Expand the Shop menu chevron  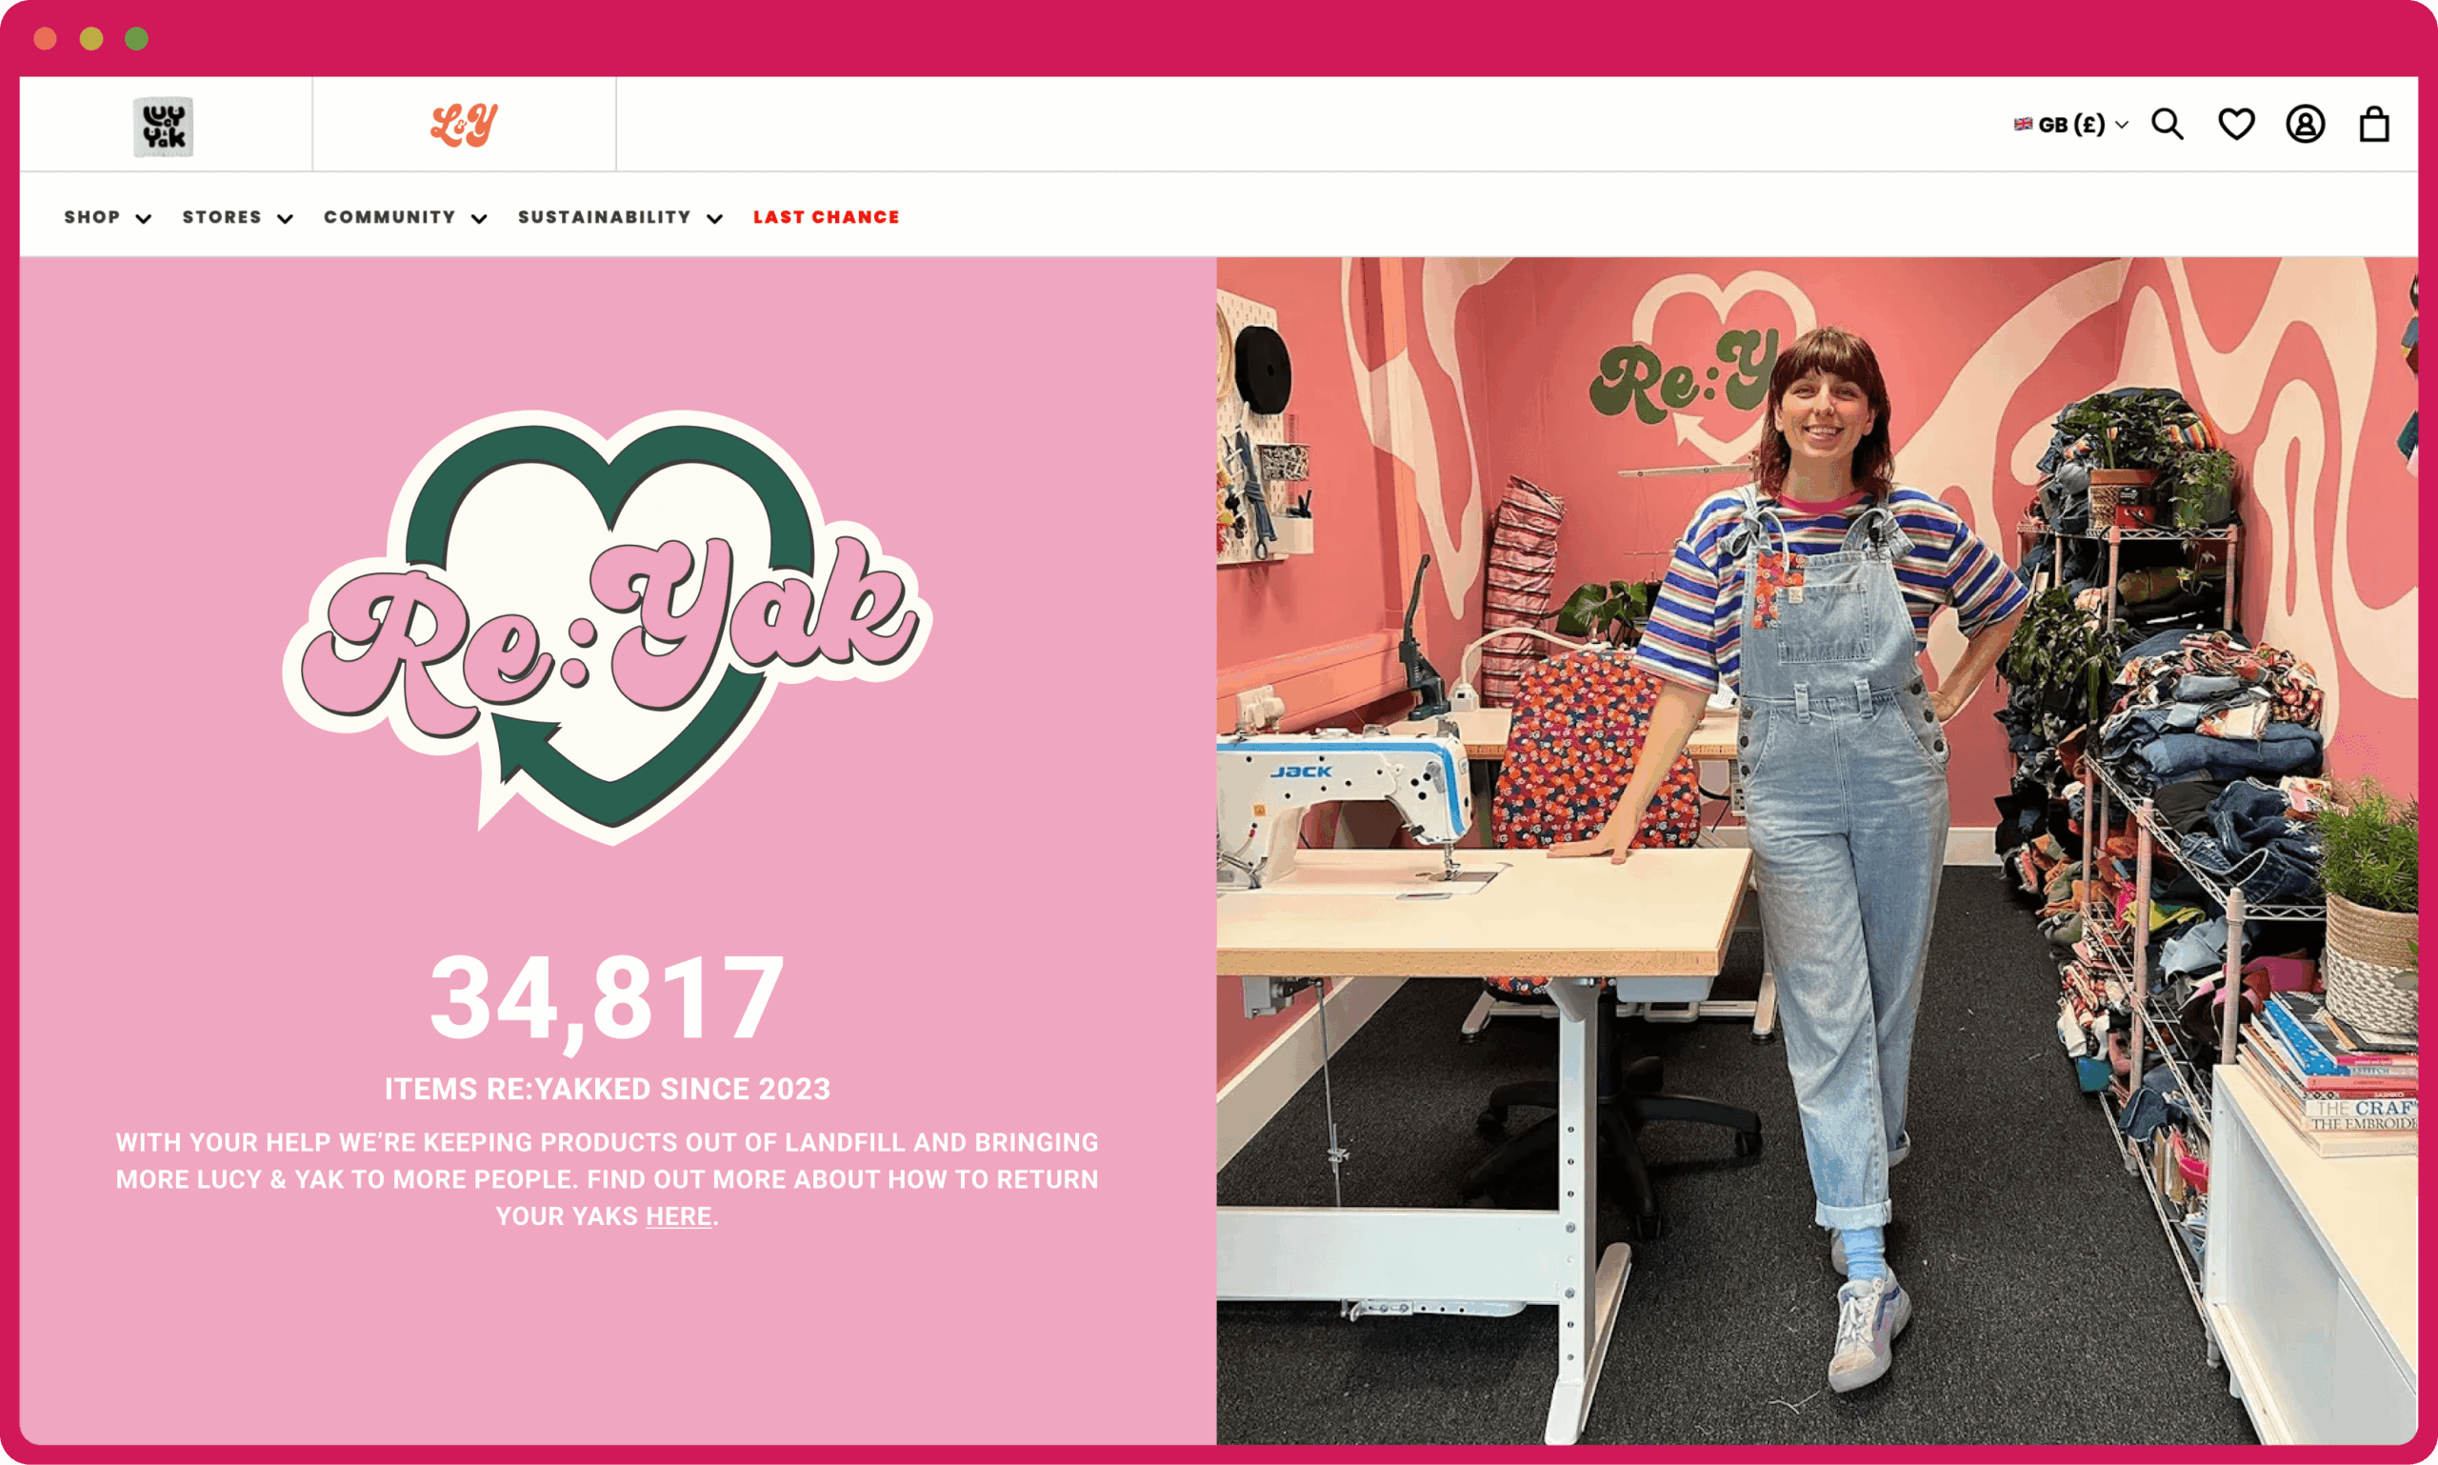point(143,218)
